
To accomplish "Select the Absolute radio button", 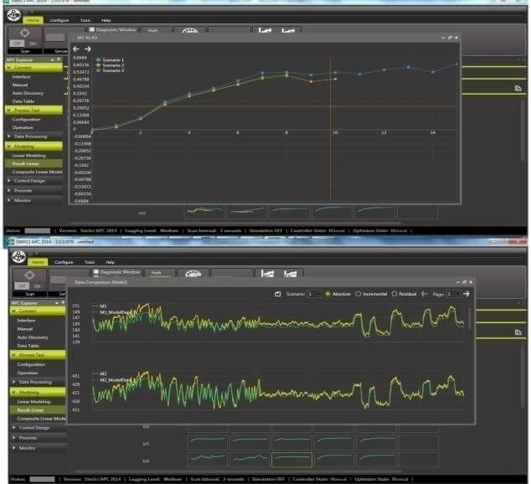I will [x=327, y=294].
